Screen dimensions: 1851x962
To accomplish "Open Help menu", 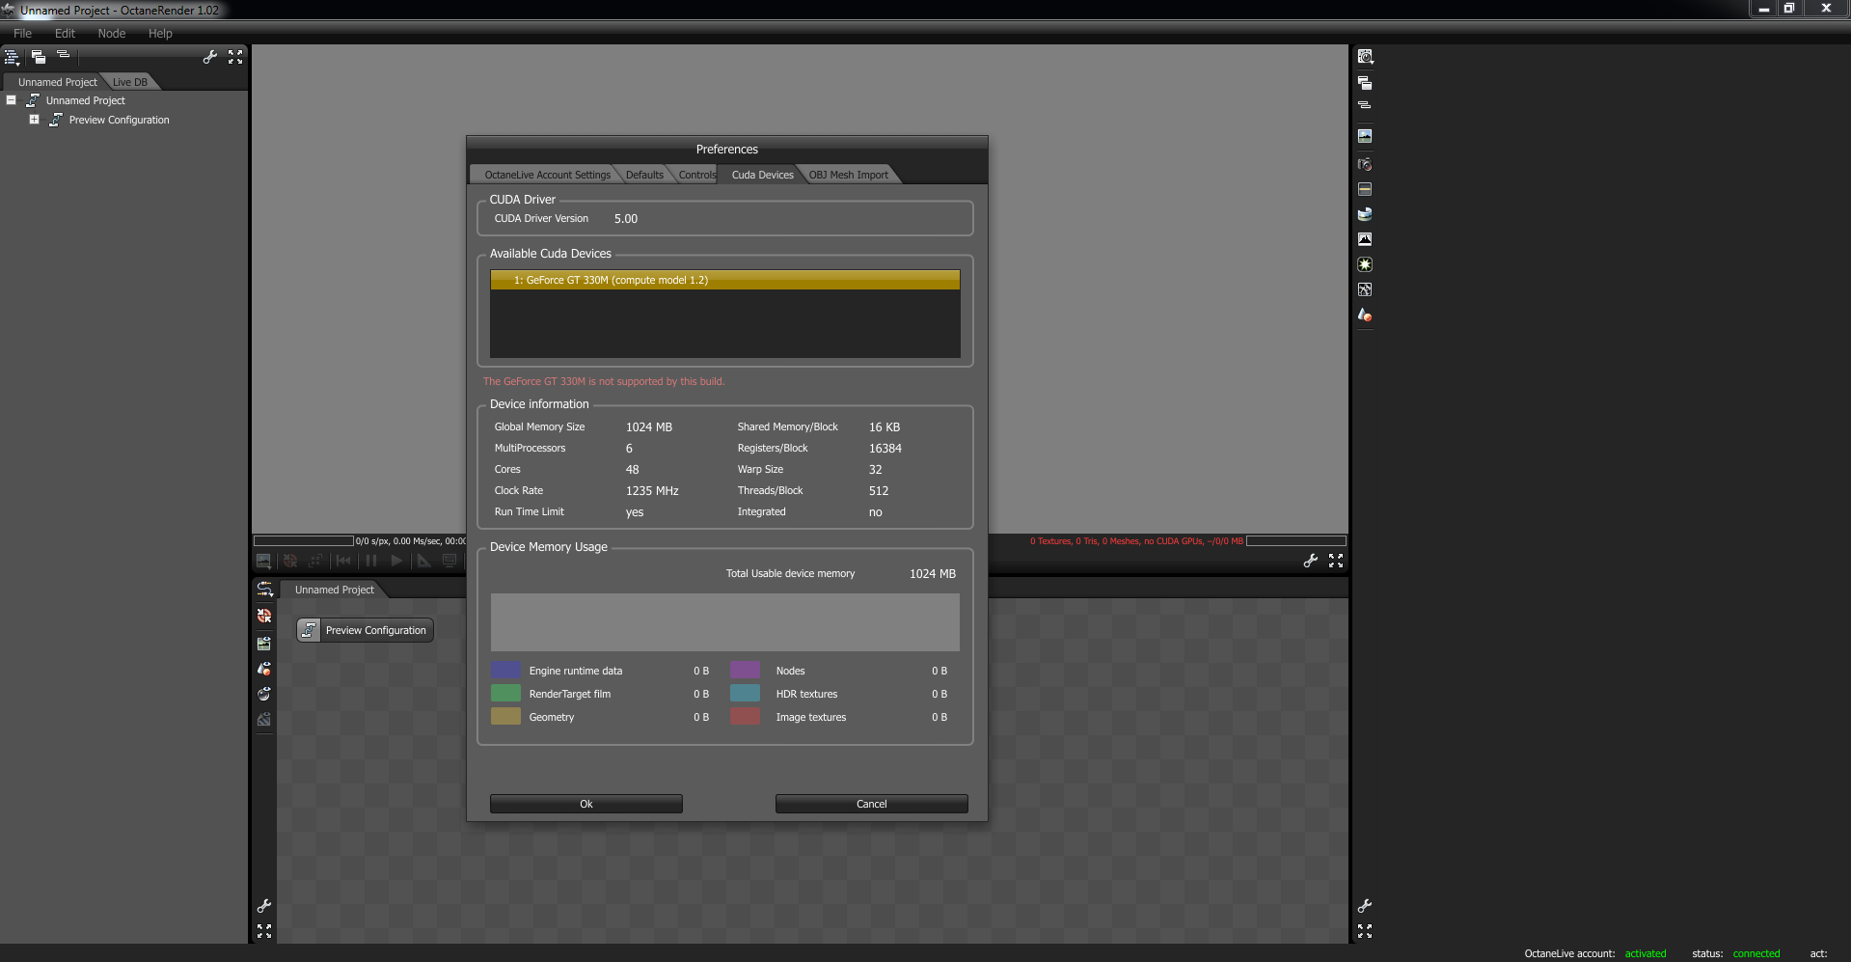I will click(160, 33).
